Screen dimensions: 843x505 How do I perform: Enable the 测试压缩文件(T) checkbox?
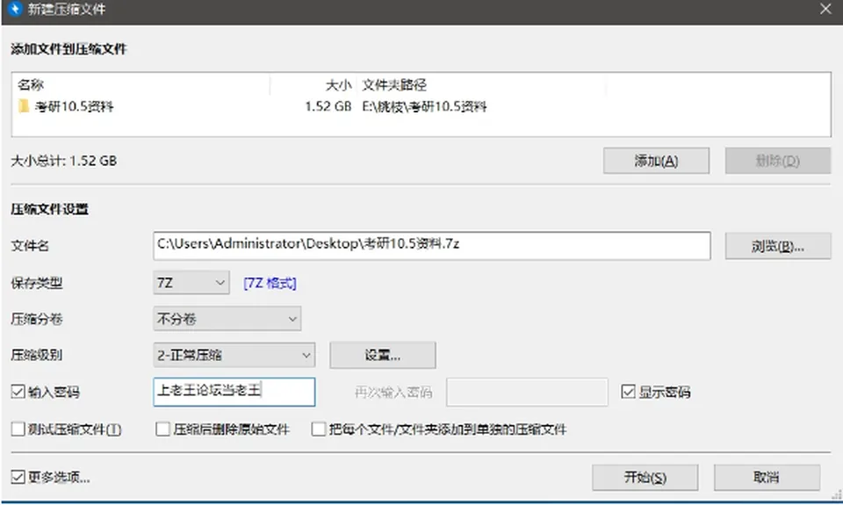(18, 429)
